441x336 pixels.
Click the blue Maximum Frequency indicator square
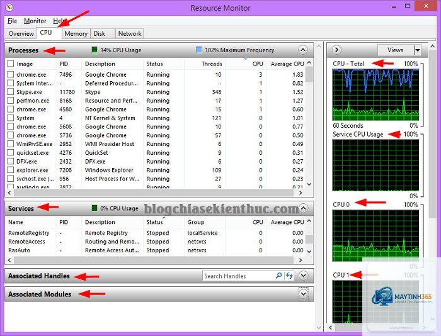pos(198,50)
